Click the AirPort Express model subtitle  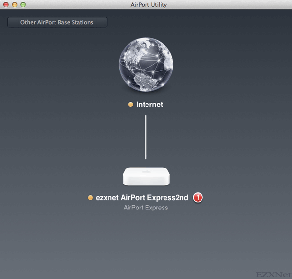coord(146,208)
